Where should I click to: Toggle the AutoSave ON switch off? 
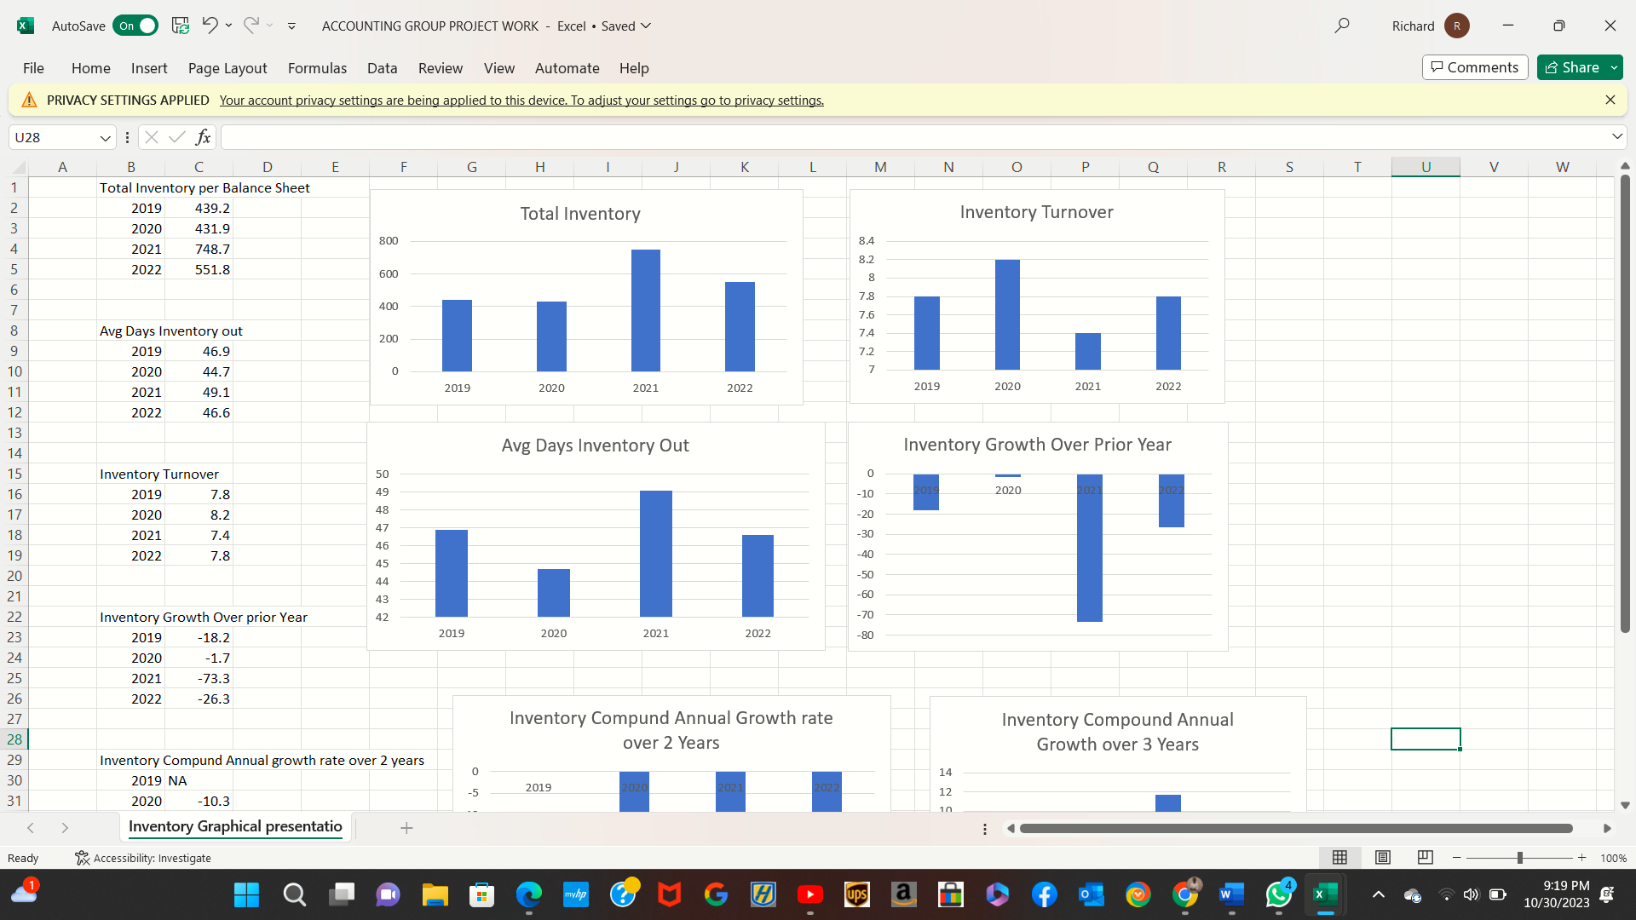click(x=134, y=25)
